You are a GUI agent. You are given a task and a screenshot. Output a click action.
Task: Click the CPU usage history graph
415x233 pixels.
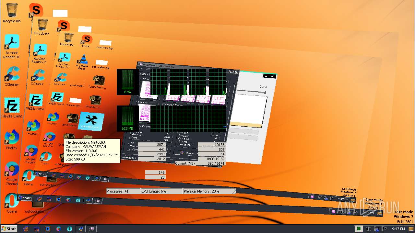coord(188,82)
